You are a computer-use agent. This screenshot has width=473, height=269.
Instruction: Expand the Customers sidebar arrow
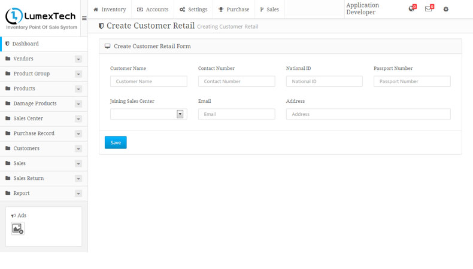[78, 149]
